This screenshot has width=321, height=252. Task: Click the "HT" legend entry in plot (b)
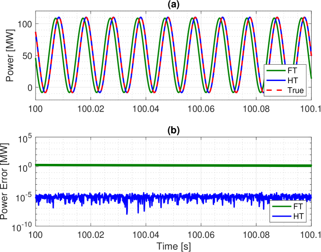tap(298, 216)
